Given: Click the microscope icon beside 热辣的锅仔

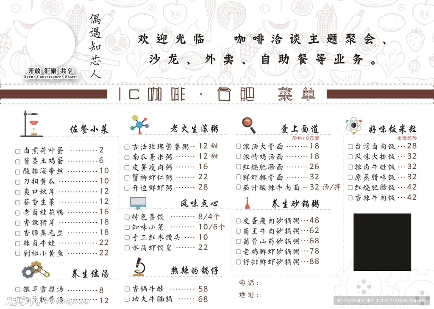Looking at the screenshot, I should [139, 267].
